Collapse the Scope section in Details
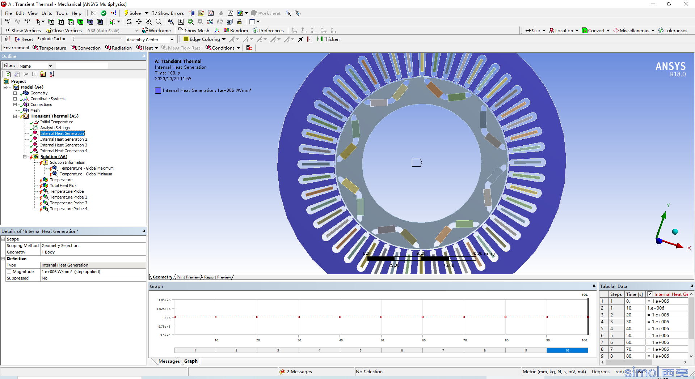Image resolution: width=695 pixels, height=379 pixels. 3,239
